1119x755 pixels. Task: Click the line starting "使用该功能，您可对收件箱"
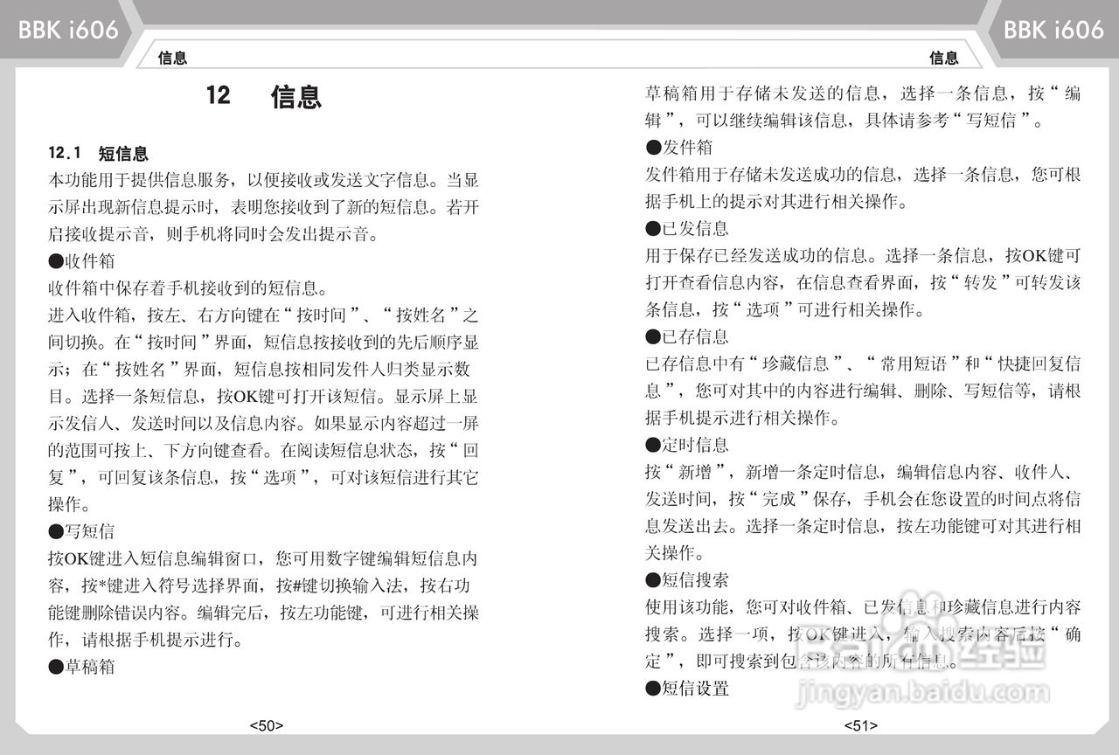point(863,607)
